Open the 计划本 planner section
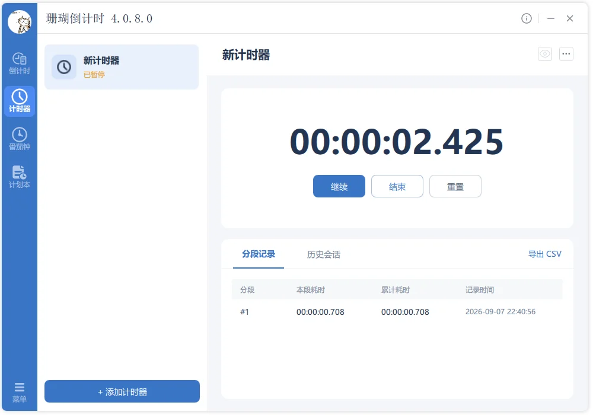This screenshot has width=593, height=415. 20,177
